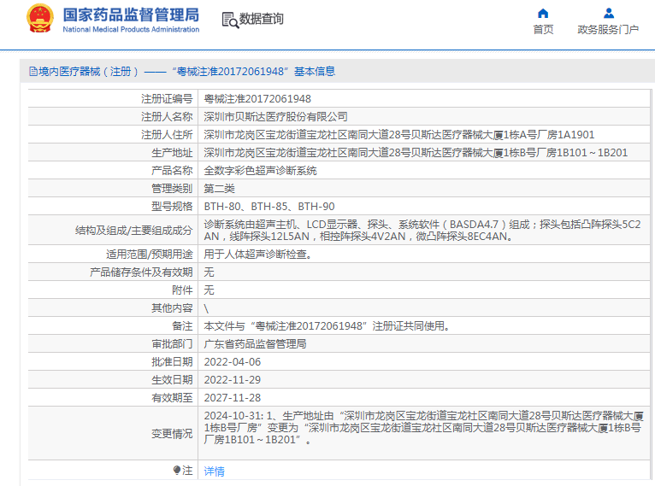Click the 批准日期 row label
This screenshot has height=486, width=655.
point(172,361)
